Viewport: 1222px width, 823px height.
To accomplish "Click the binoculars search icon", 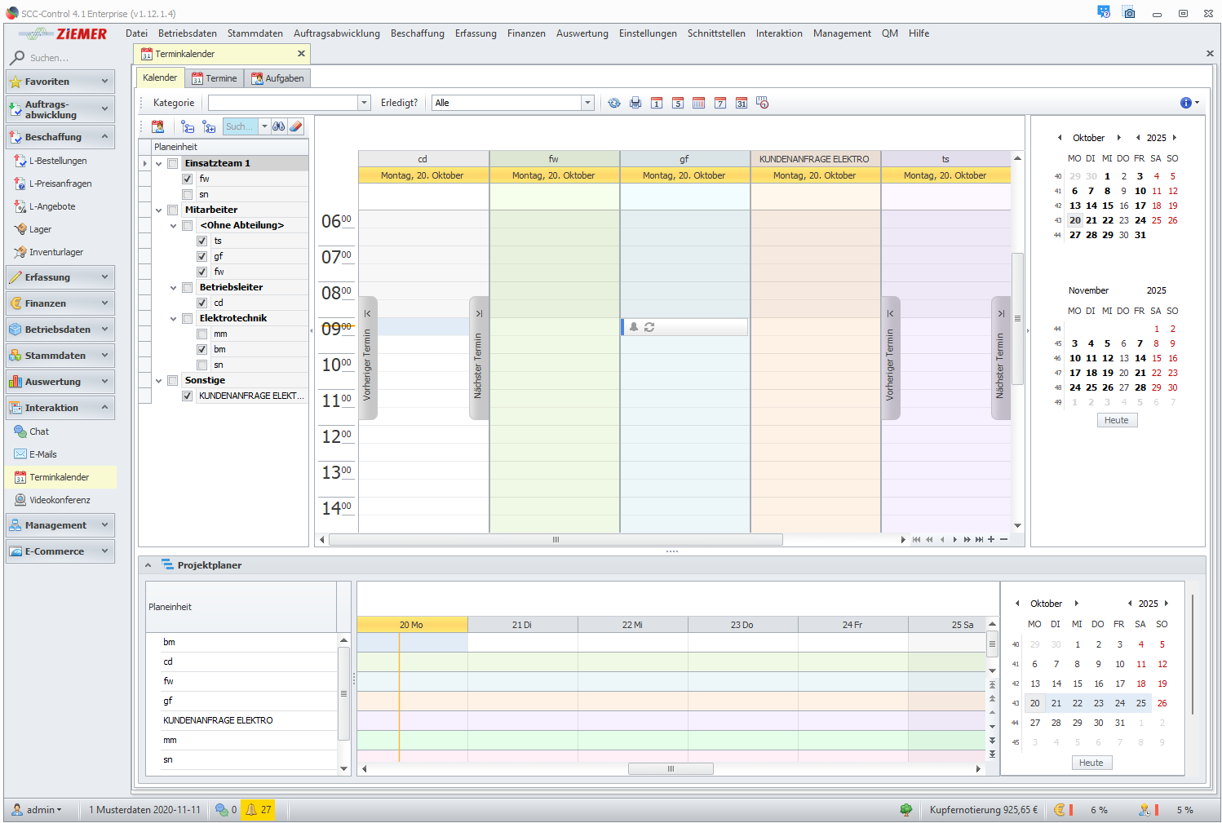I will 279,126.
